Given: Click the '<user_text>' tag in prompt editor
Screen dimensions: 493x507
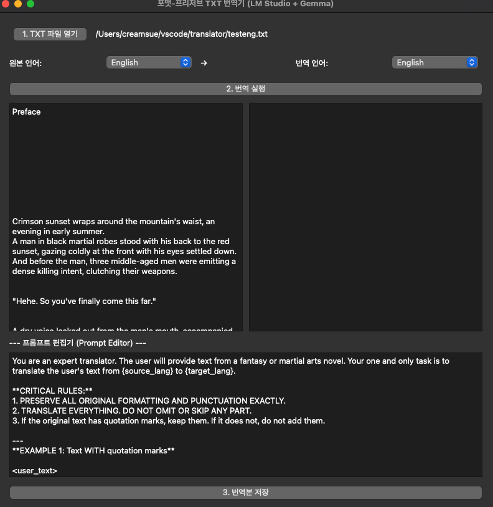Looking at the screenshot, I should (x=35, y=470).
